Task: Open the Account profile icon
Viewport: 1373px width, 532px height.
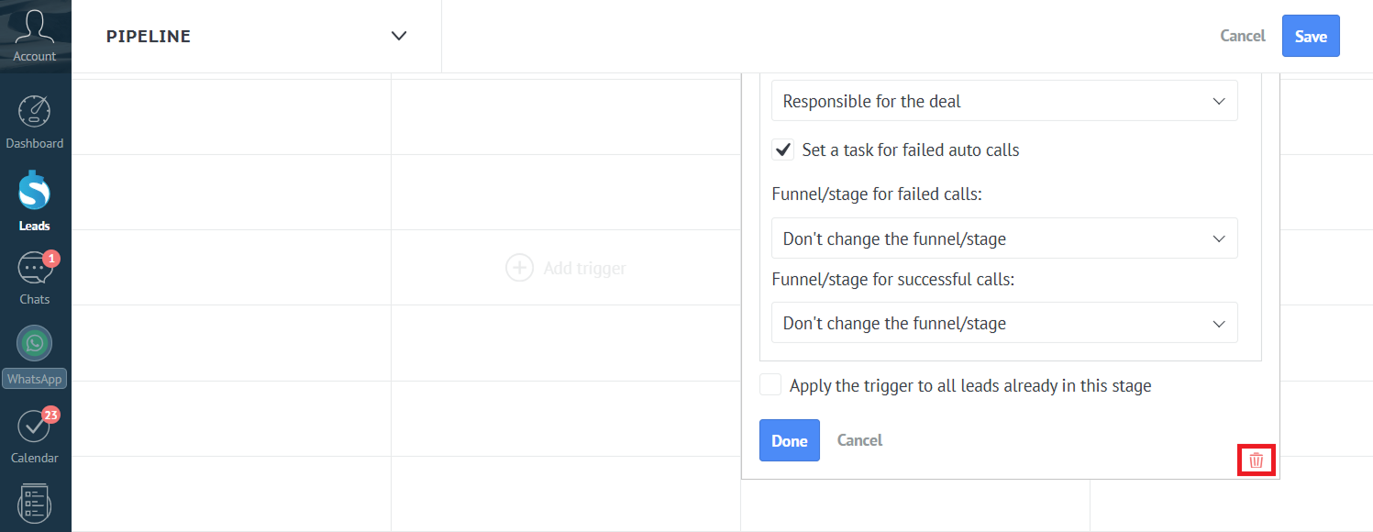Action: (35, 28)
